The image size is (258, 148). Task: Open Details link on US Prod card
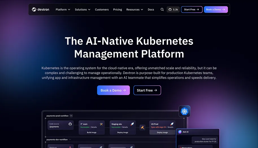(x=170, y=127)
